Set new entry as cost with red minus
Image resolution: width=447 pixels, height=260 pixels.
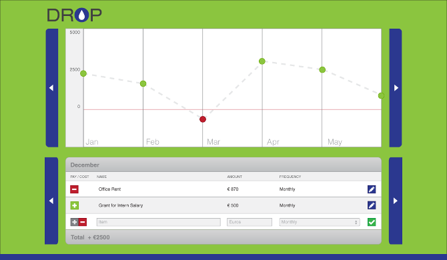83,222
